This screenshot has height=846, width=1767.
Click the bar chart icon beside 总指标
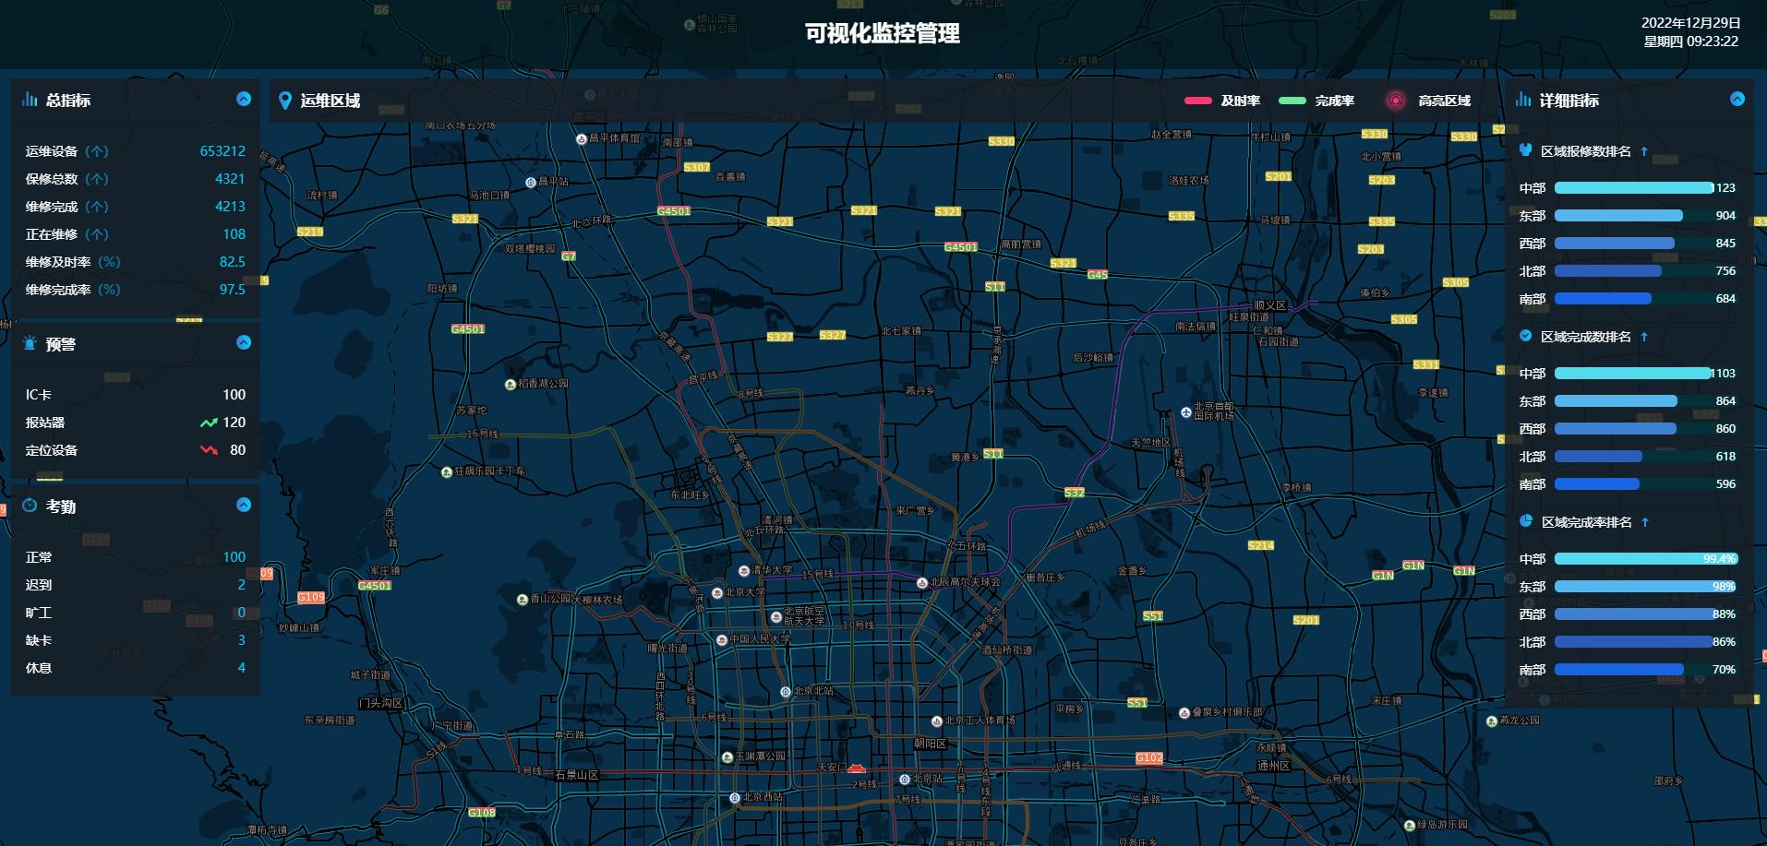click(x=30, y=99)
